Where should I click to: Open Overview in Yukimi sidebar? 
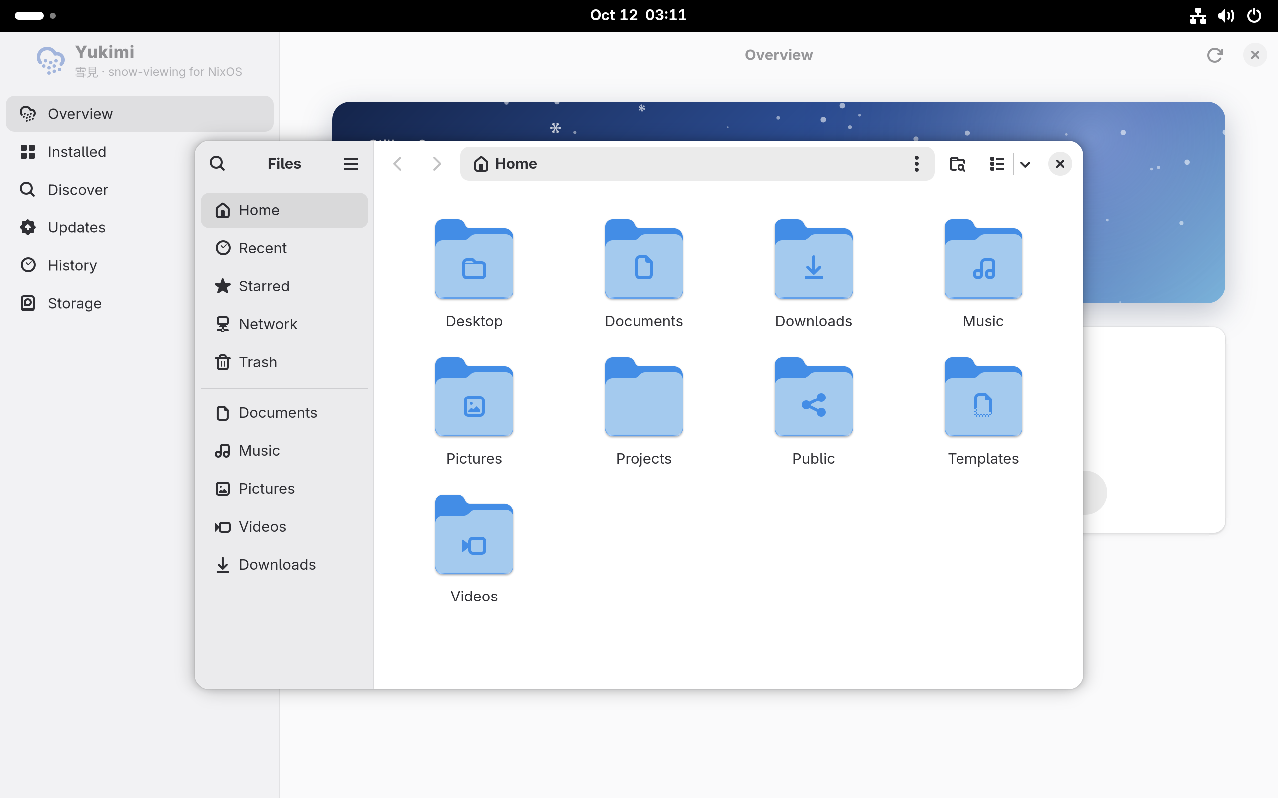(139, 114)
